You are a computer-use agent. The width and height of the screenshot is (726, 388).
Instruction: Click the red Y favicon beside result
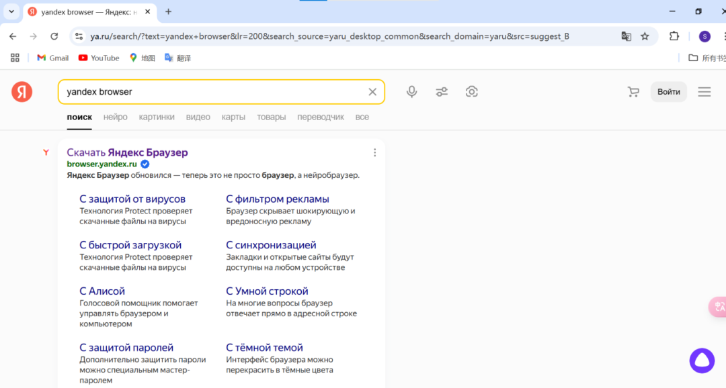point(46,152)
